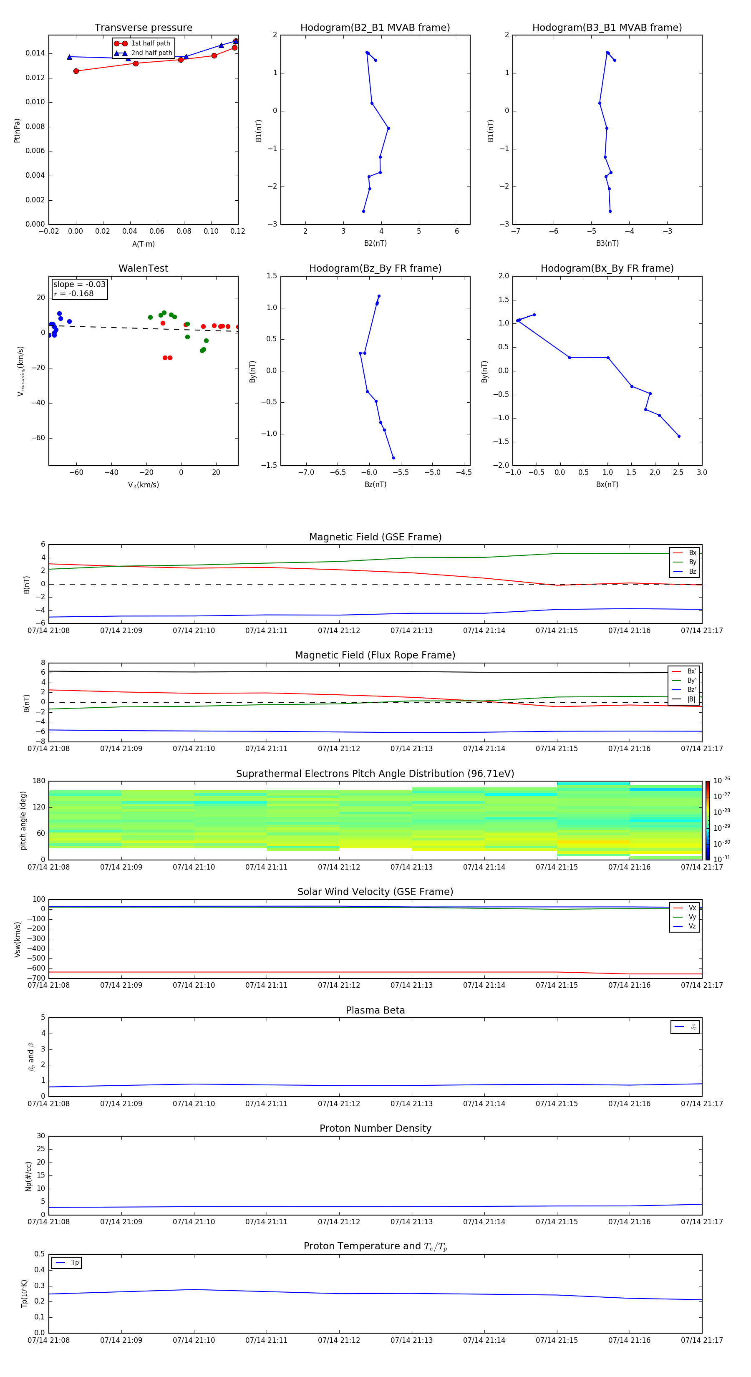Image resolution: width=751 pixels, height=1377 pixels.
Task: Click the 'Hodogram(B2_B1 MVAB frame)' title
Action: pos(375,28)
